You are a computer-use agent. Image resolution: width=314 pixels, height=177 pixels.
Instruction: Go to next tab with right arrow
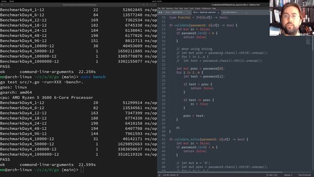[161, 12]
